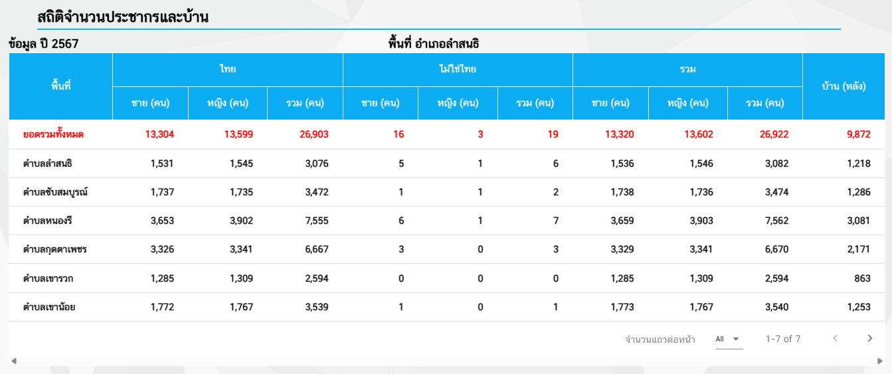892x374 pixels.
Task: Click the '1-7 of 7' pagination text
Action: pos(783,339)
